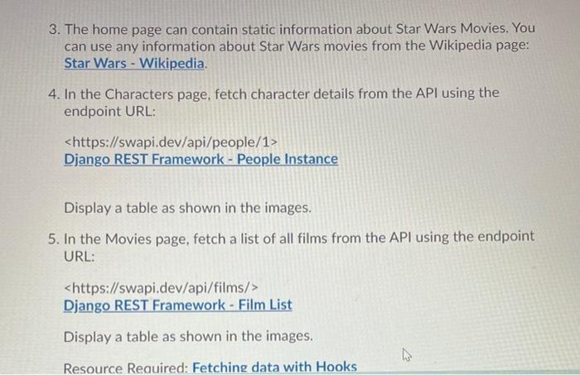Screen dimensions: 580x375
Task: Click the 'Display a table' line under People Instance
Action: tap(187, 208)
